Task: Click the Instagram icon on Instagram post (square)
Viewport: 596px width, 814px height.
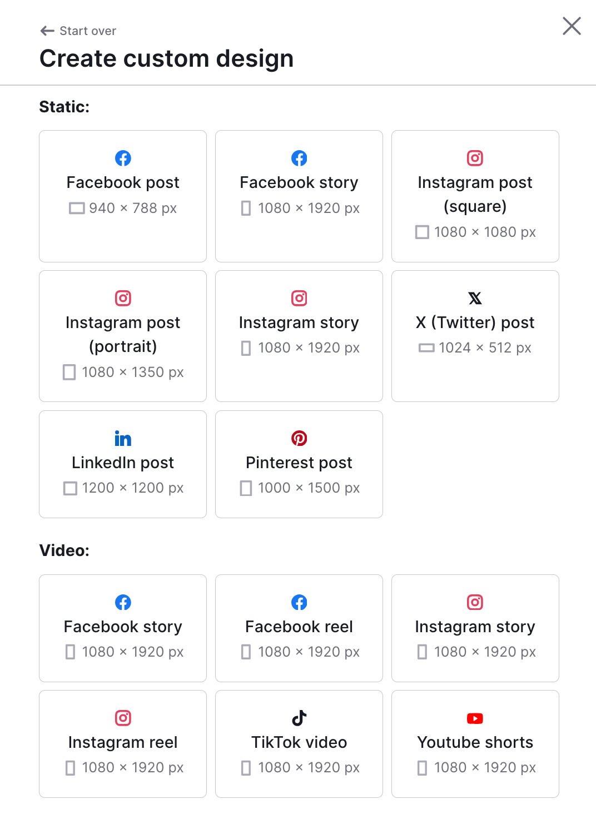Action: (x=475, y=158)
